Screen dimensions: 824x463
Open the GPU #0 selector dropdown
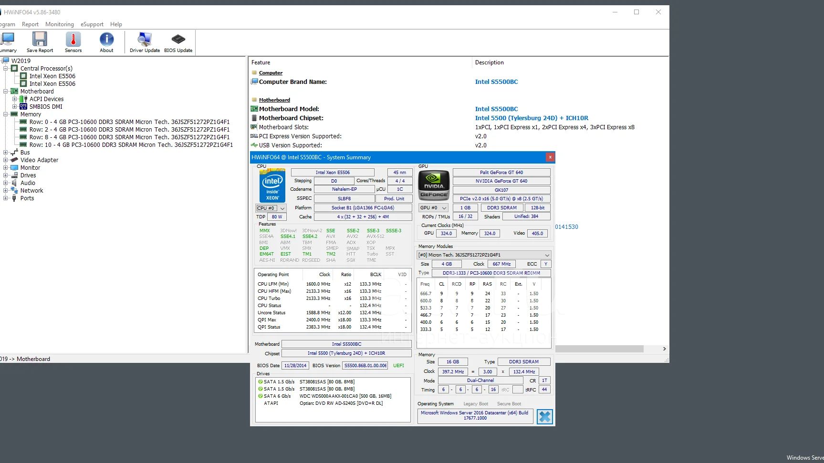point(433,207)
